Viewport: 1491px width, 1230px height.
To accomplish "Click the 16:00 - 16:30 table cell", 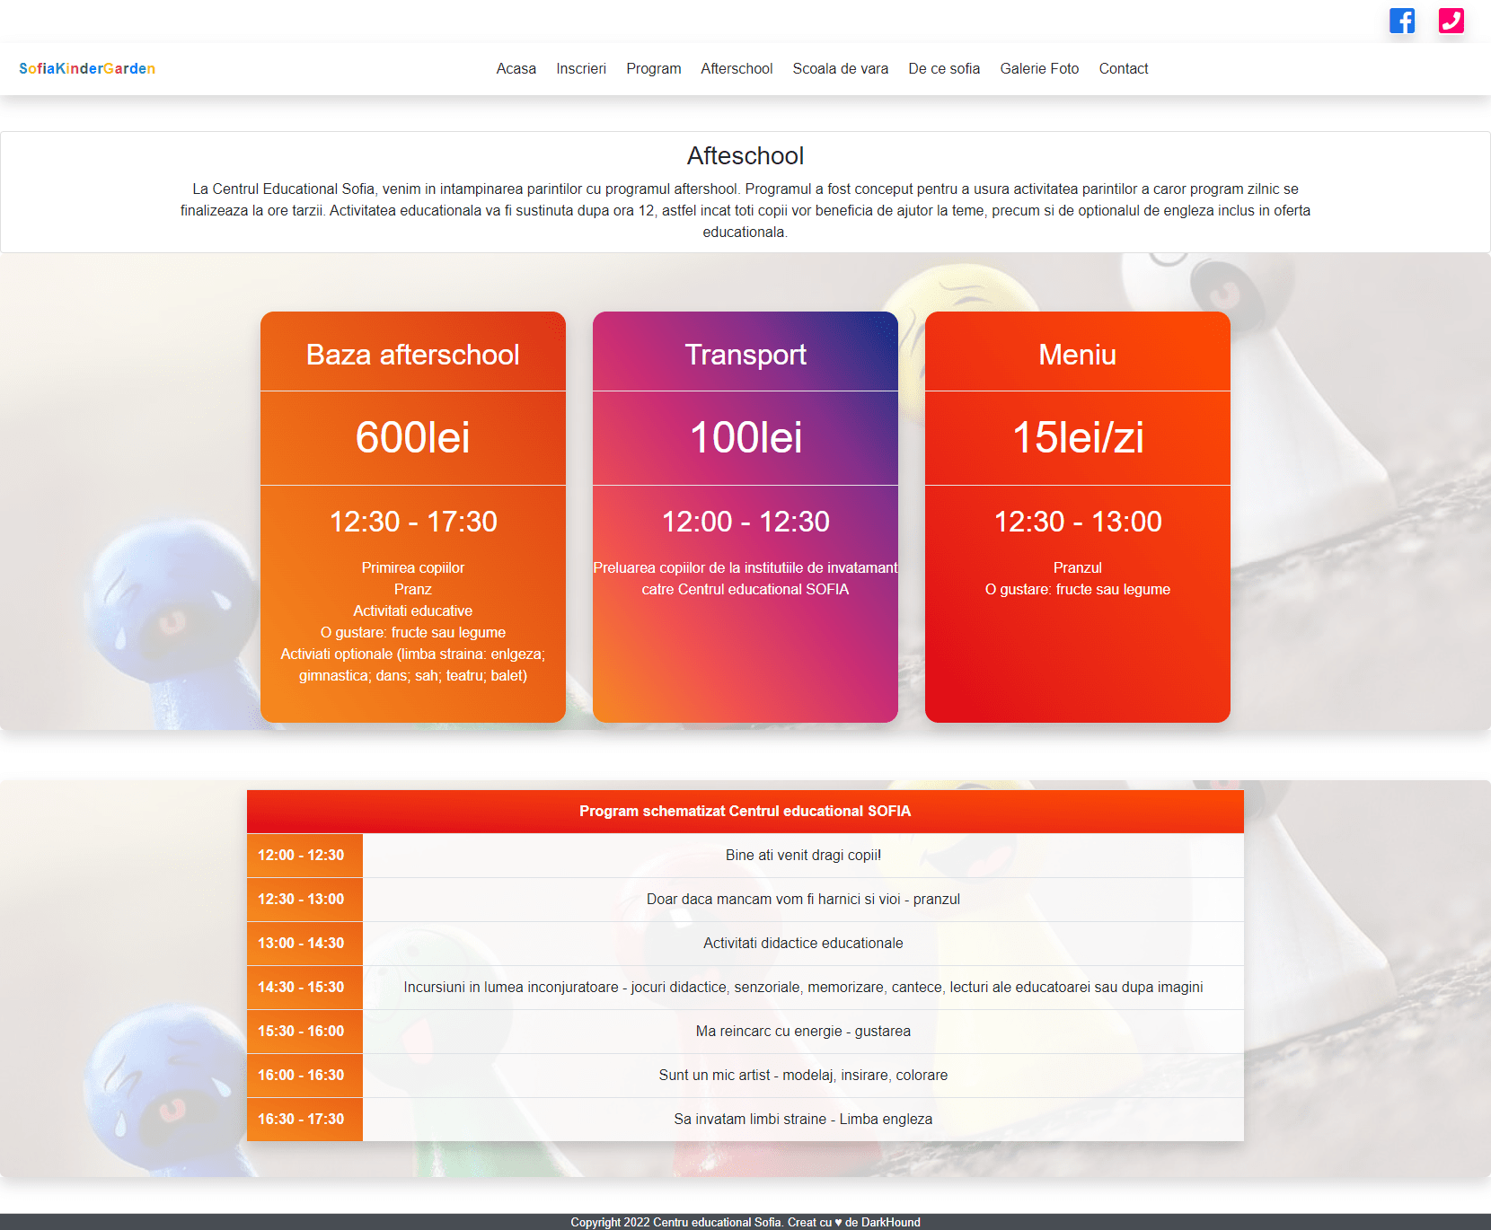I will pos(304,1075).
